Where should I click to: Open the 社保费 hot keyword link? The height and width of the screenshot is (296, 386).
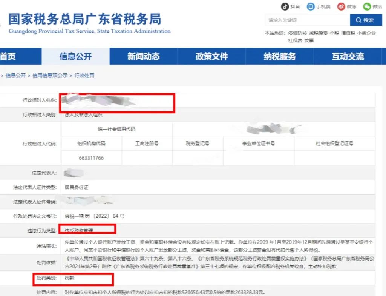tap(295, 40)
